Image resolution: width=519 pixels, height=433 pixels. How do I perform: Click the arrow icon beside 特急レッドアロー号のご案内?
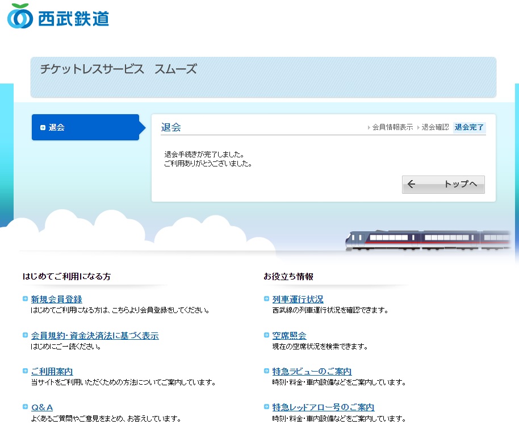coord(267,407)
